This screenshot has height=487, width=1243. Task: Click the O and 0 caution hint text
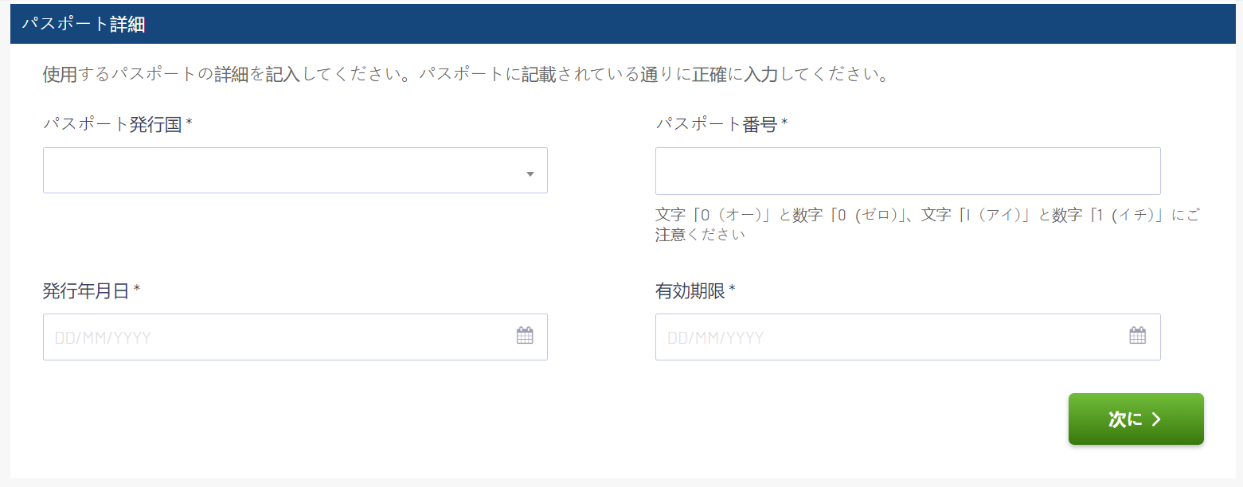pyautogui.click(x=927, y=224)
